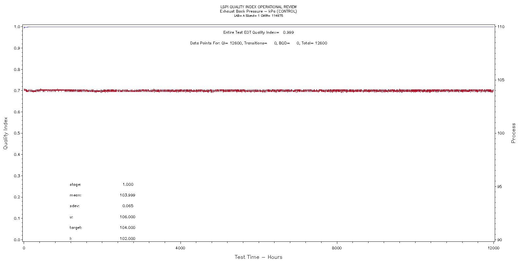Screen dimensions: 520x266
Task: Click the Data Points For summary line
Action: click(x=258, y=43)
